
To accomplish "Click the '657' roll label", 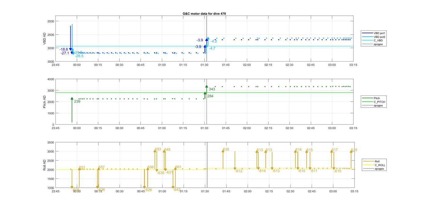I will click(x=102, y=167).
